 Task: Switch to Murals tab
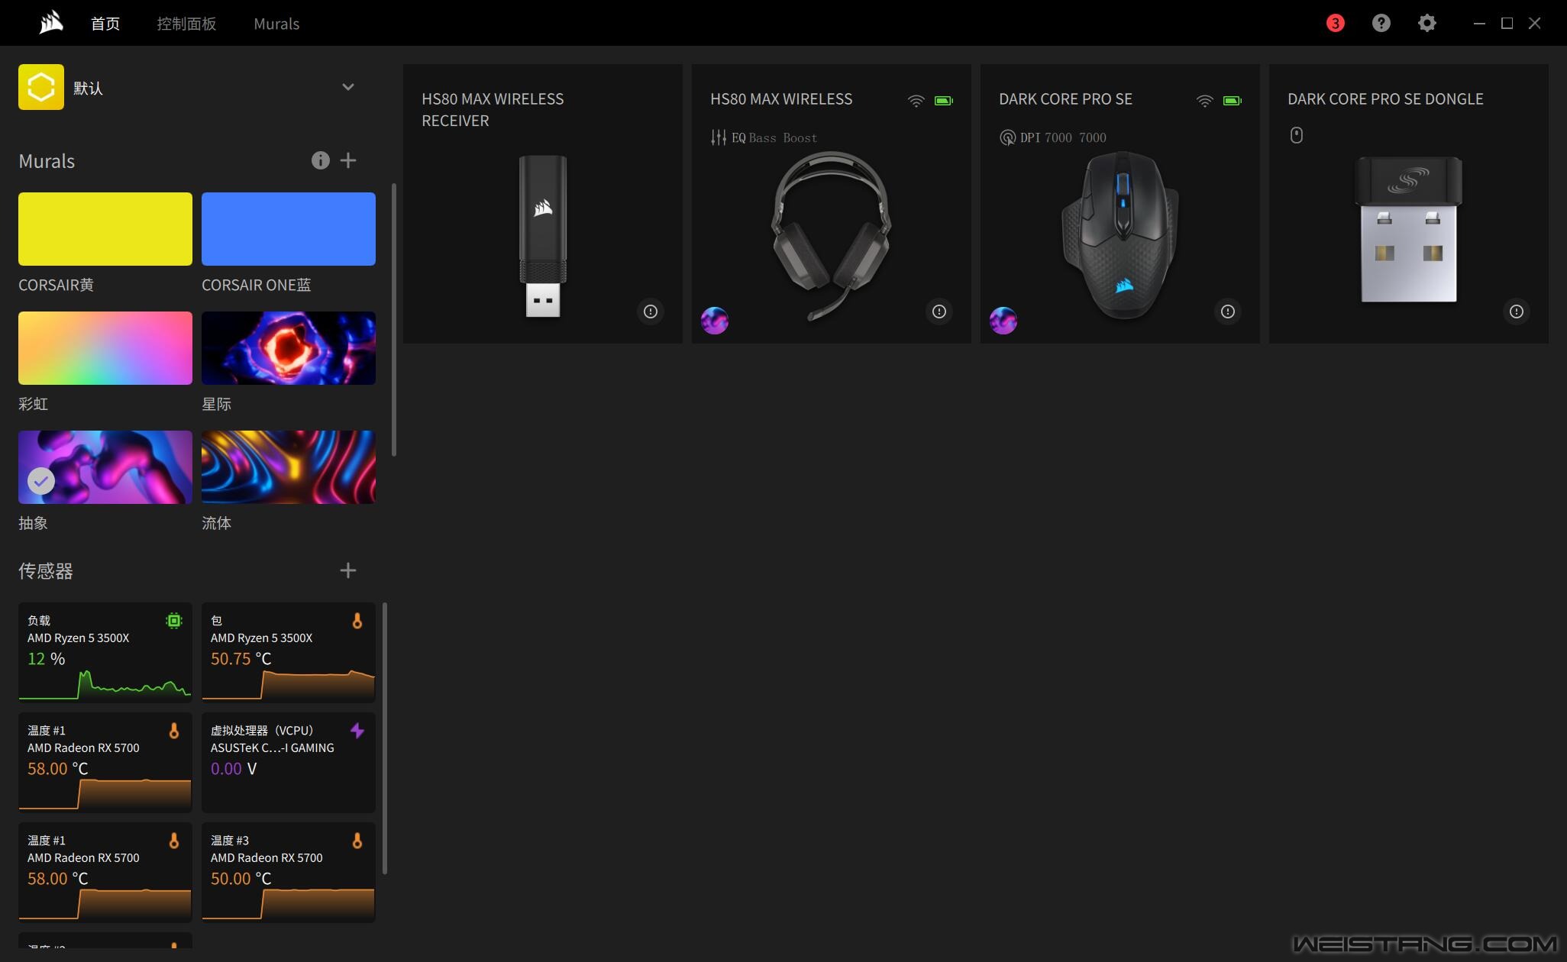276,24
